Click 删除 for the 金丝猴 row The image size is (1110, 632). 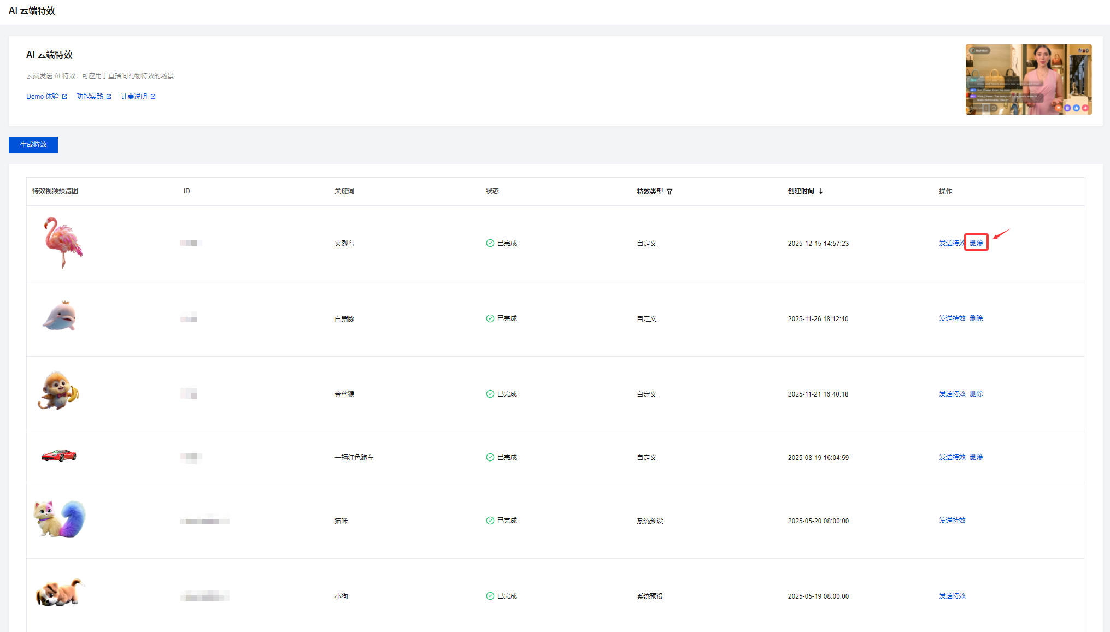[x=976, y=394]
